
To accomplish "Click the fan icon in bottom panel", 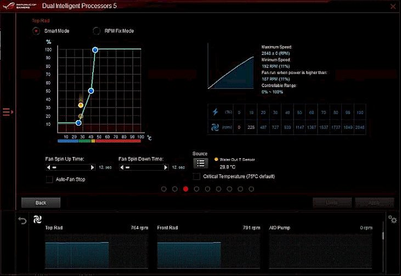I will [37, 219].
